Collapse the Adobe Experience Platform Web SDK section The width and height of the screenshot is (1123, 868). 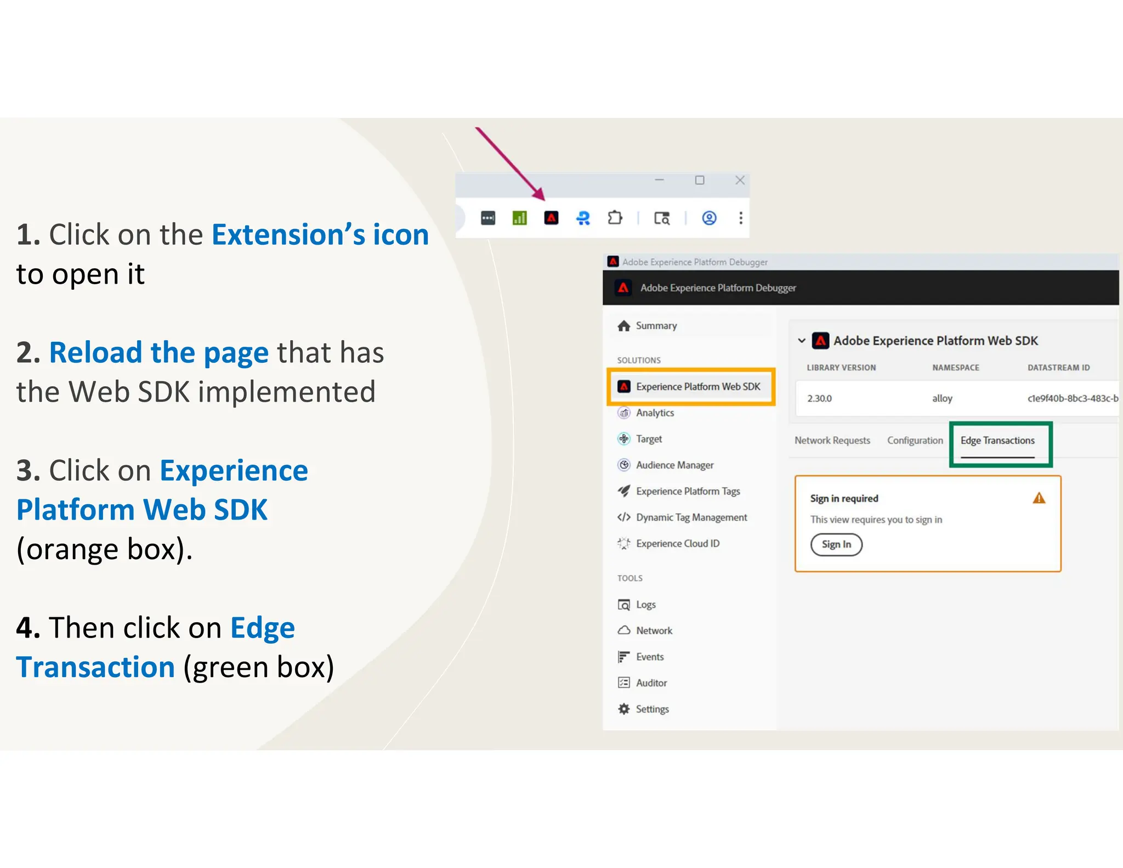coord(802,341)
